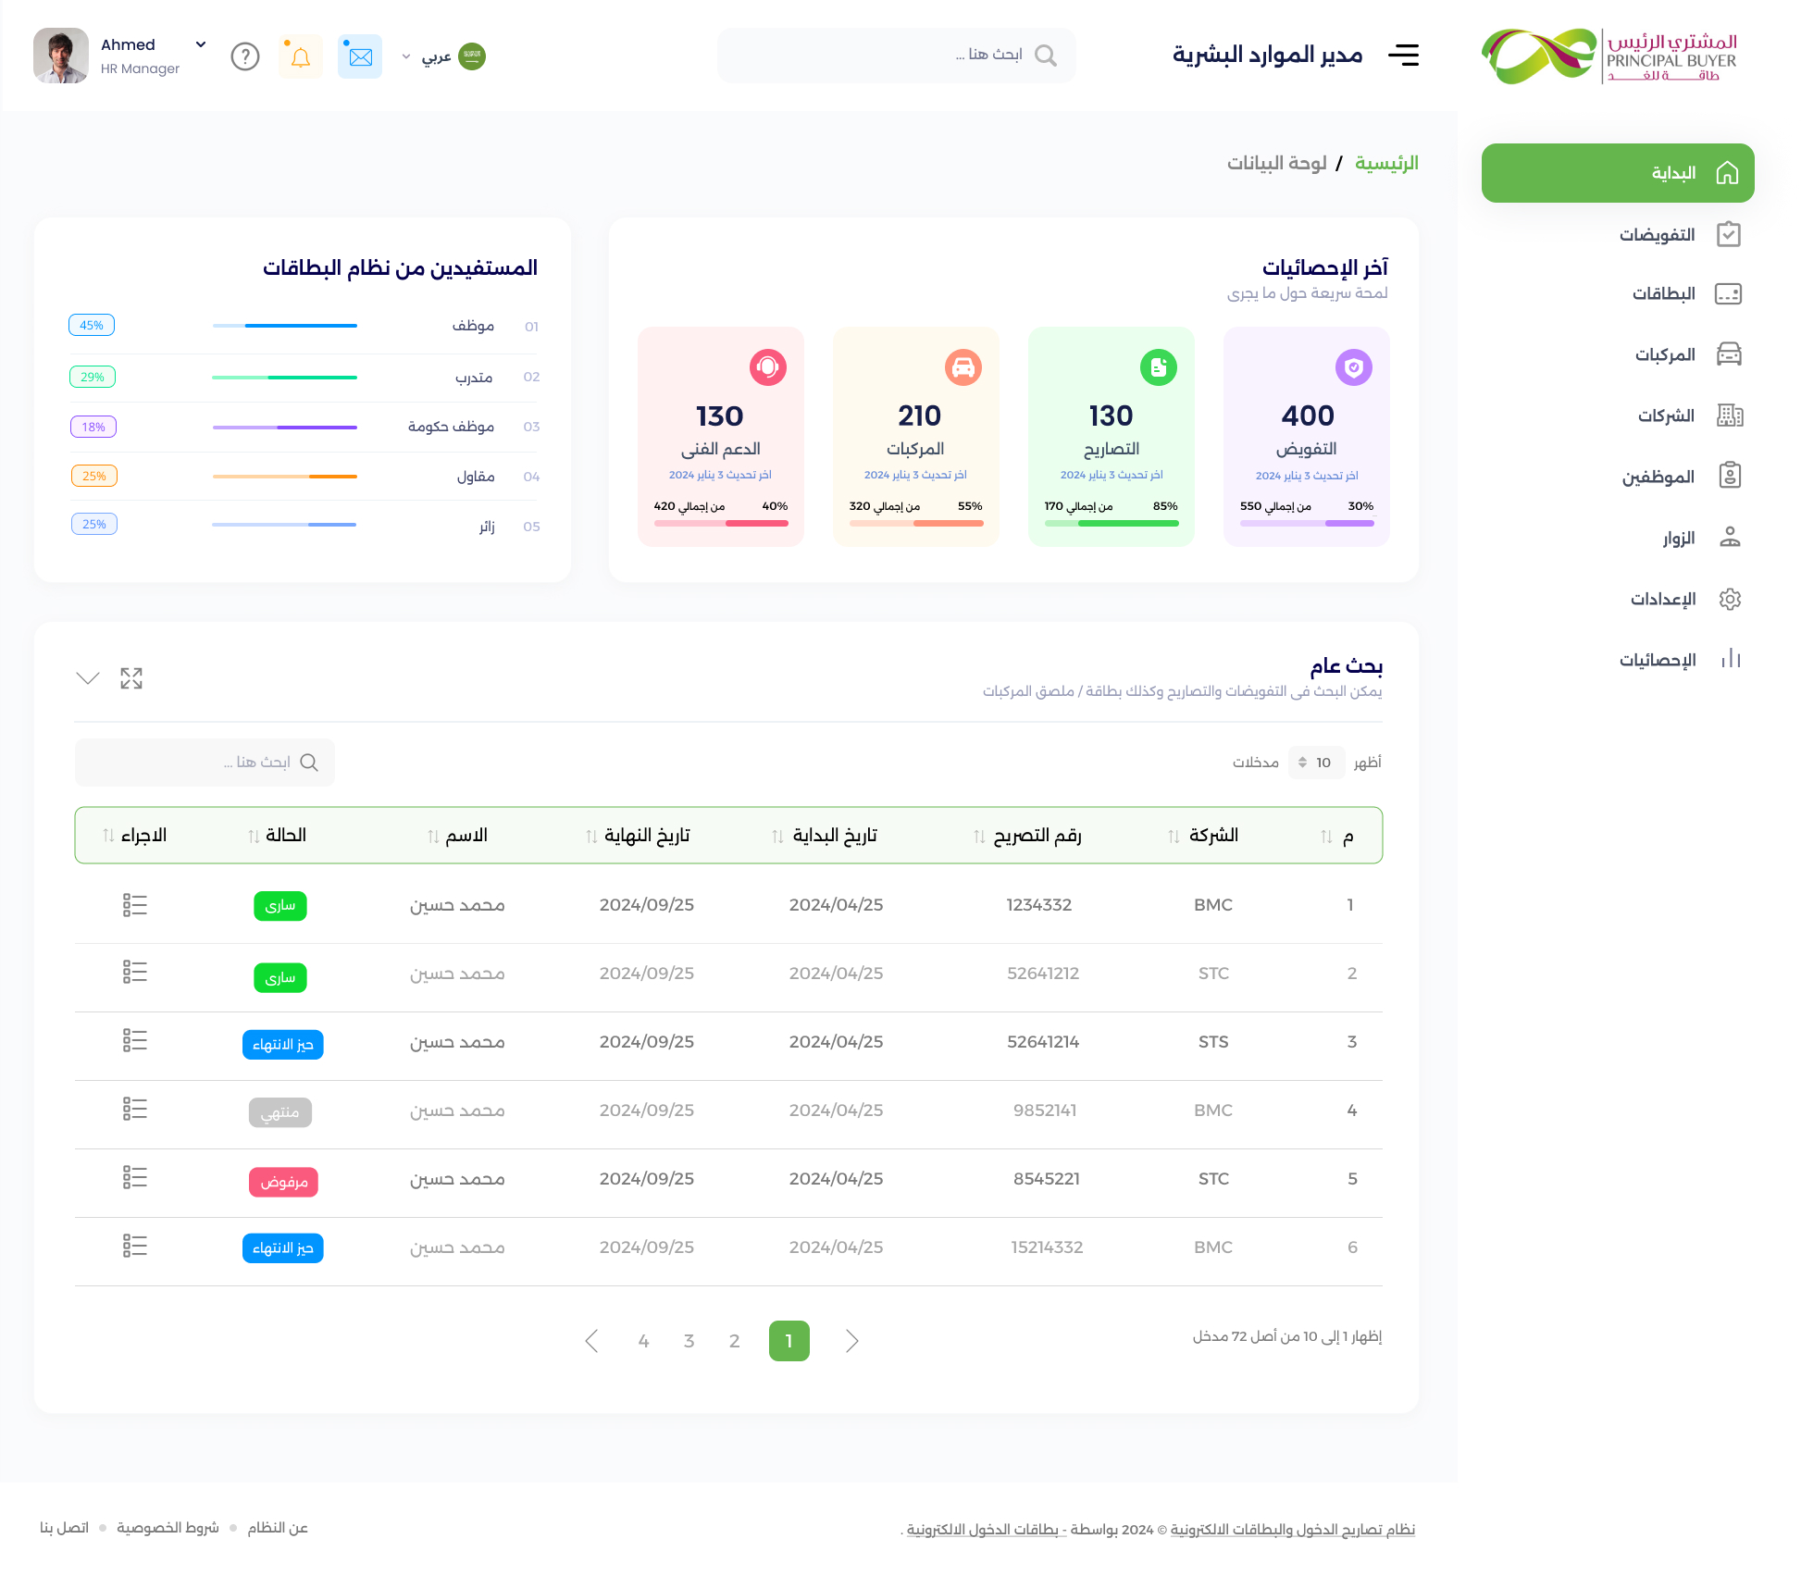Click the notification bell icon
This screenshot has width=1801, height=1576.
click(x=301, y=56)
